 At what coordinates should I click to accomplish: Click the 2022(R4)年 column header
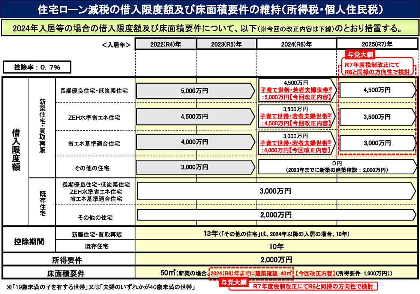(166, 44)
